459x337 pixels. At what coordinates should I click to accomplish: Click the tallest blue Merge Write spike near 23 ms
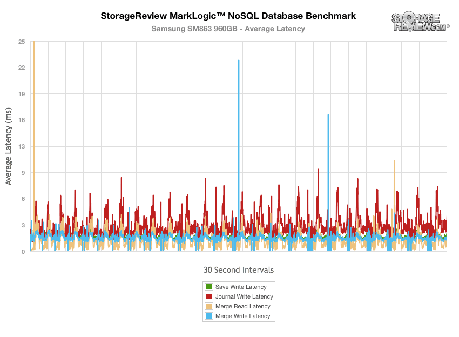tap(239, 146)
